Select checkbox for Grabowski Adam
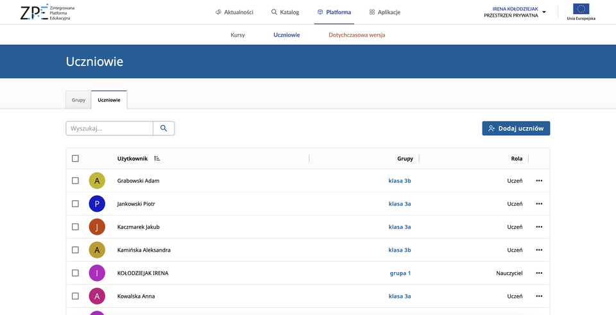The height and width of the screenshot is (315, 616). (x=76, y=181)
